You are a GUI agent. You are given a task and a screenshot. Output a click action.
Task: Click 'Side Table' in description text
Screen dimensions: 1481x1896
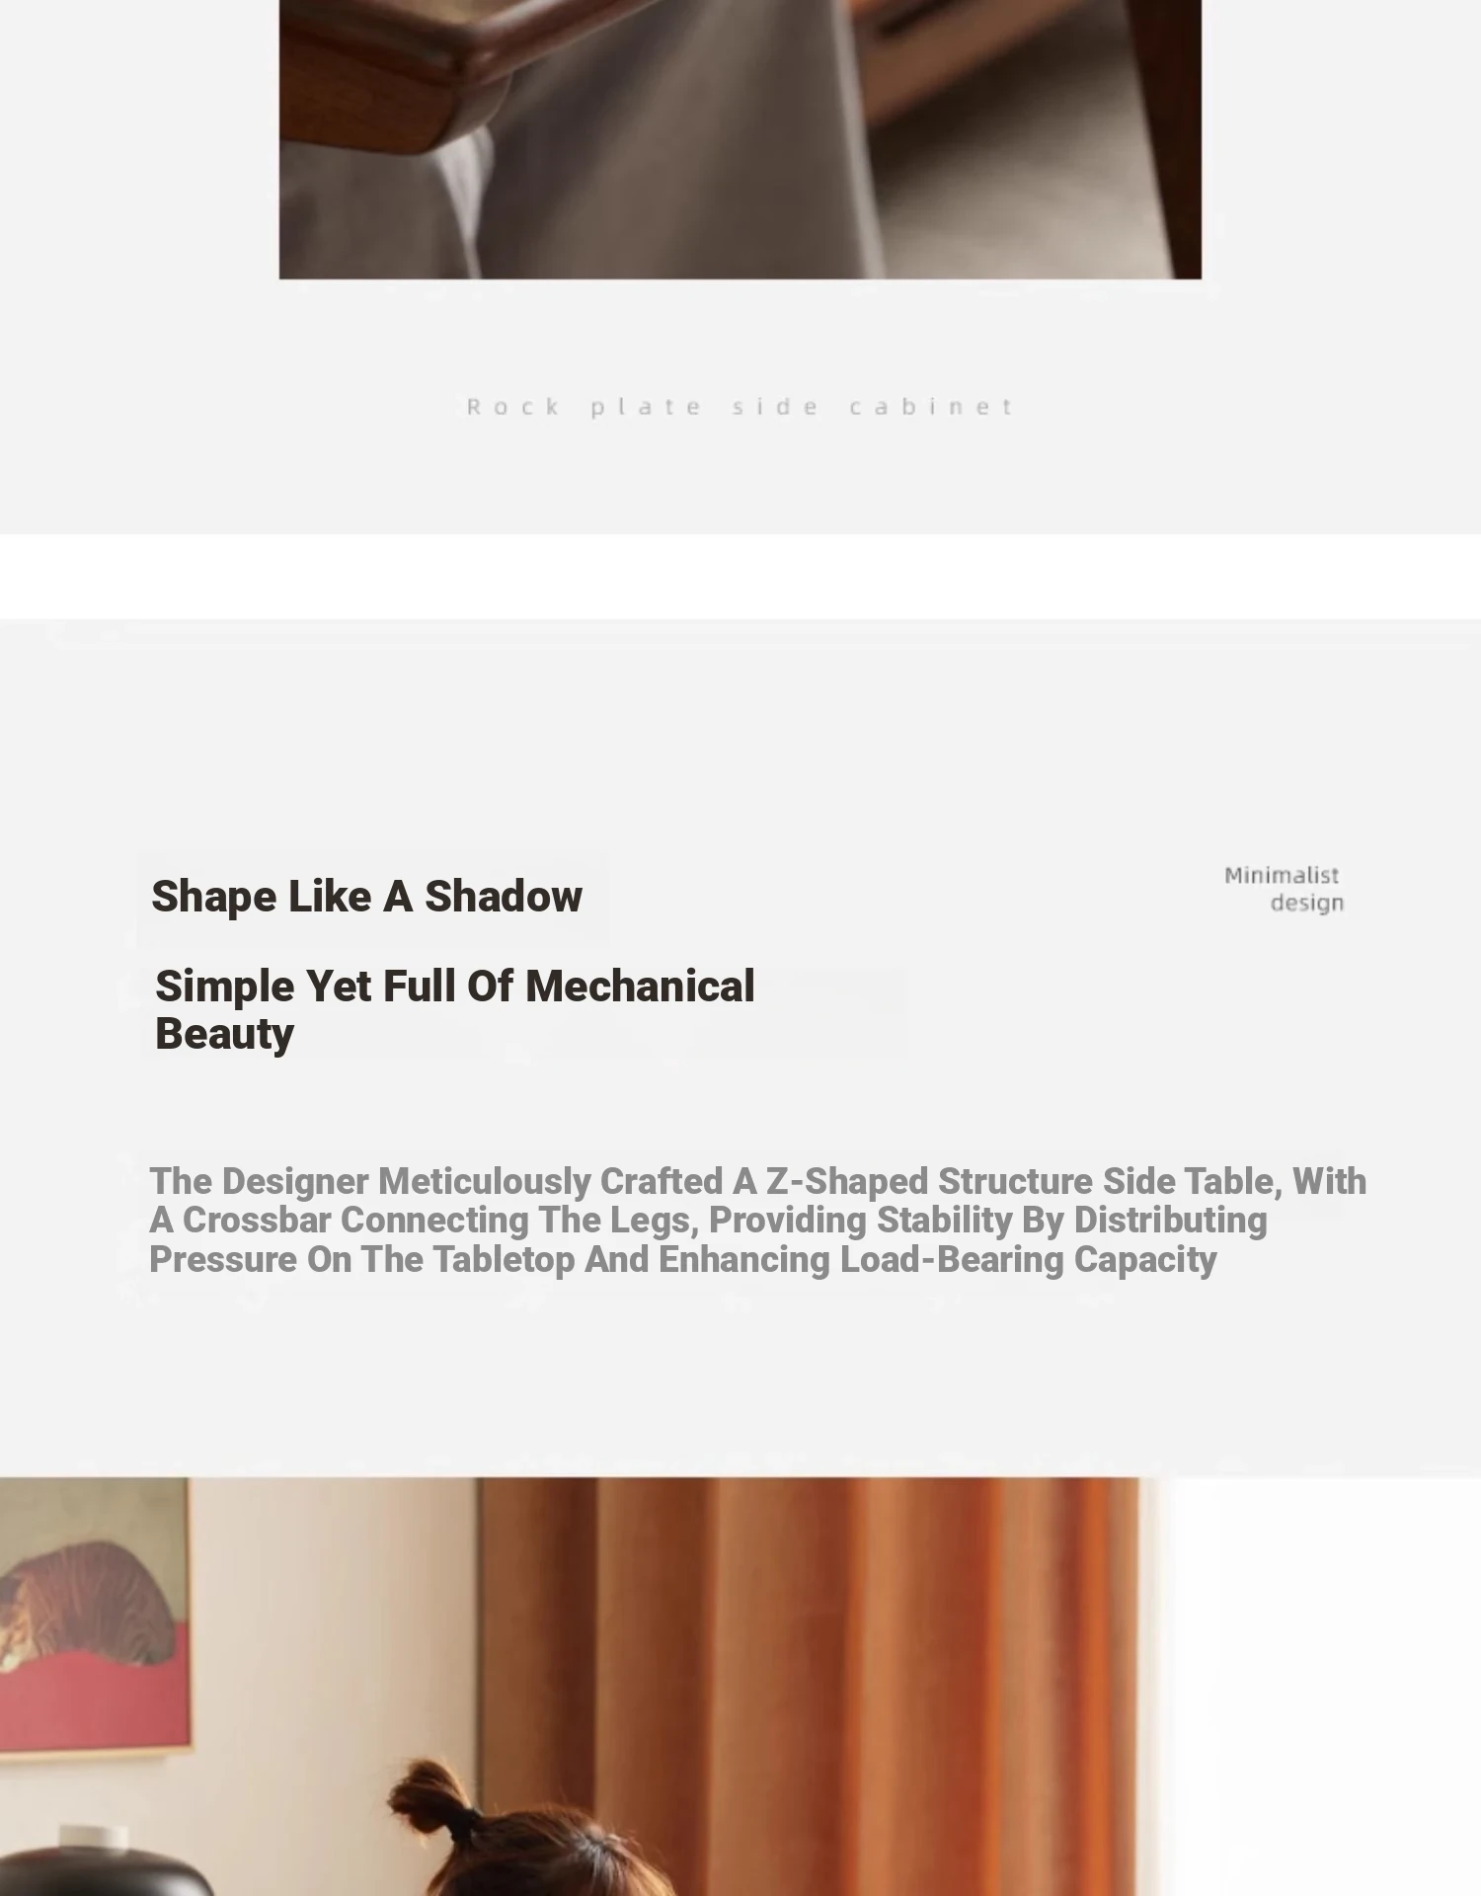click(1188, 1181)
